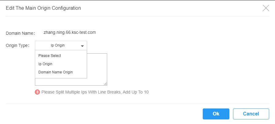Click the selected Ip Origin value in combo header
The image size is (275, 124).
[x=58, y=45]
